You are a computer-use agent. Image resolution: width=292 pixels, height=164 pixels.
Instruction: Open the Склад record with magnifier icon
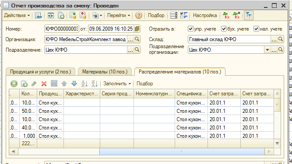click(x=280, y=39)
